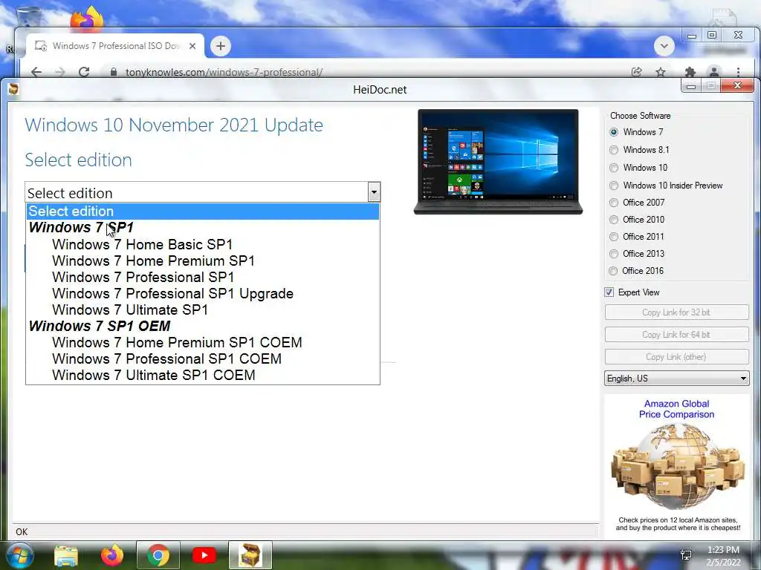761x570 pixels.
Task: Collapse the Select edition dropdown arrow
Action: 374,192
